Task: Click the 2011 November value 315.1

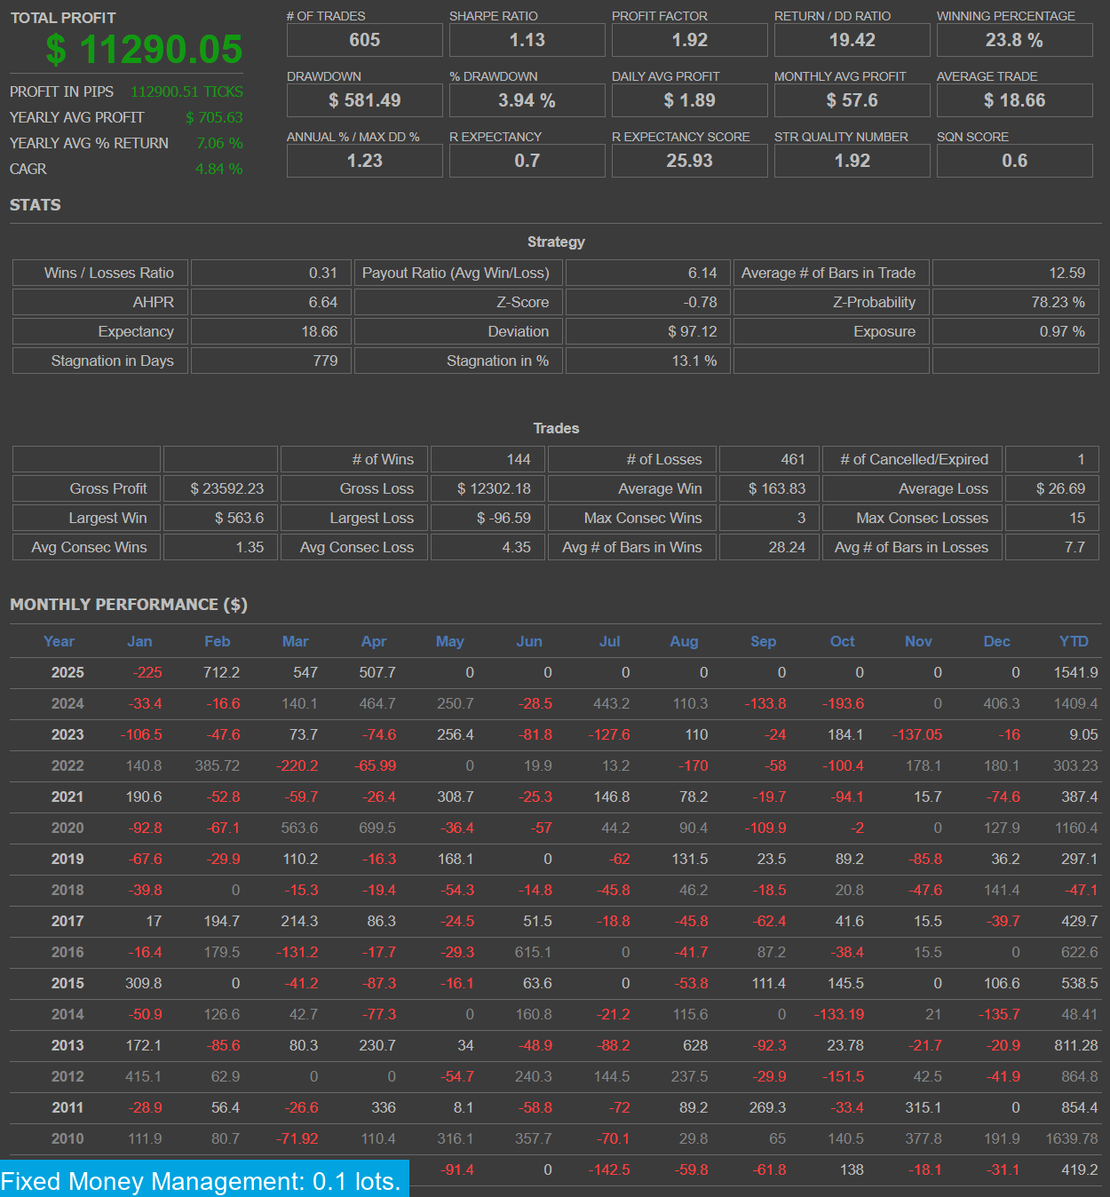Action: coord(924,1107)
